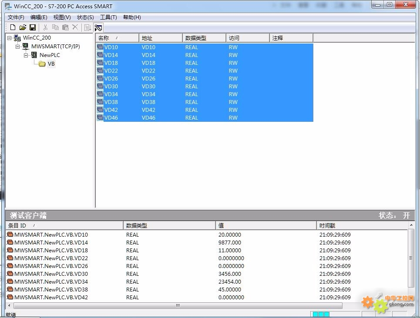Click the VB folder icon
The width and height of the screenshot is (420, 318).
pyautogui.click(x=42, y=64)
